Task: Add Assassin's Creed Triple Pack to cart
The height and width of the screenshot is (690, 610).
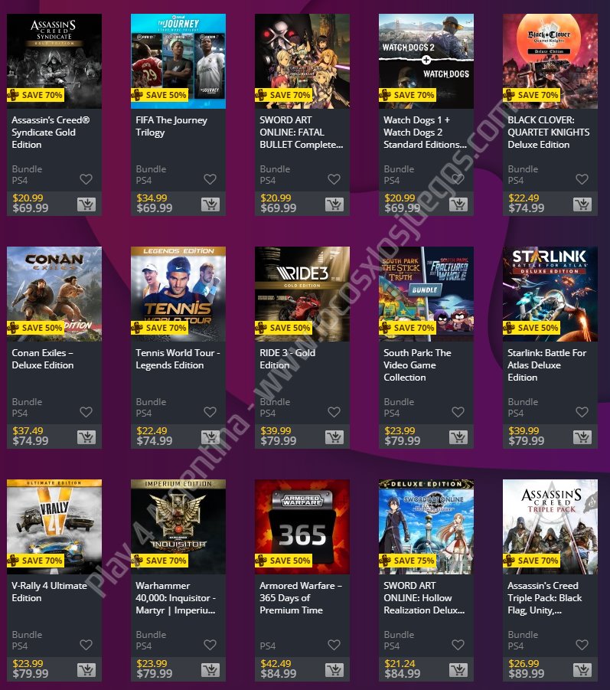Action: click(x=582, y=670)
